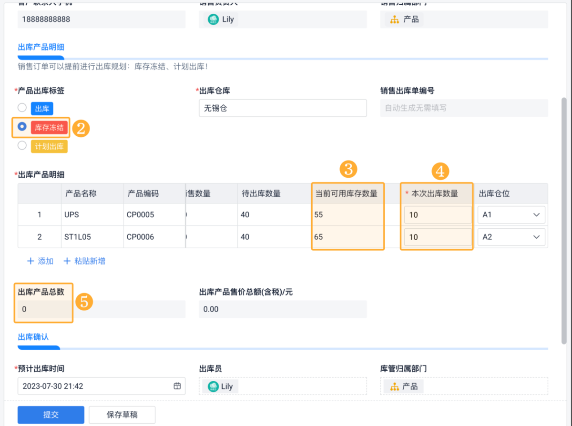
Task: Click row number 2 in the table
Action: [x=40, y=237]
